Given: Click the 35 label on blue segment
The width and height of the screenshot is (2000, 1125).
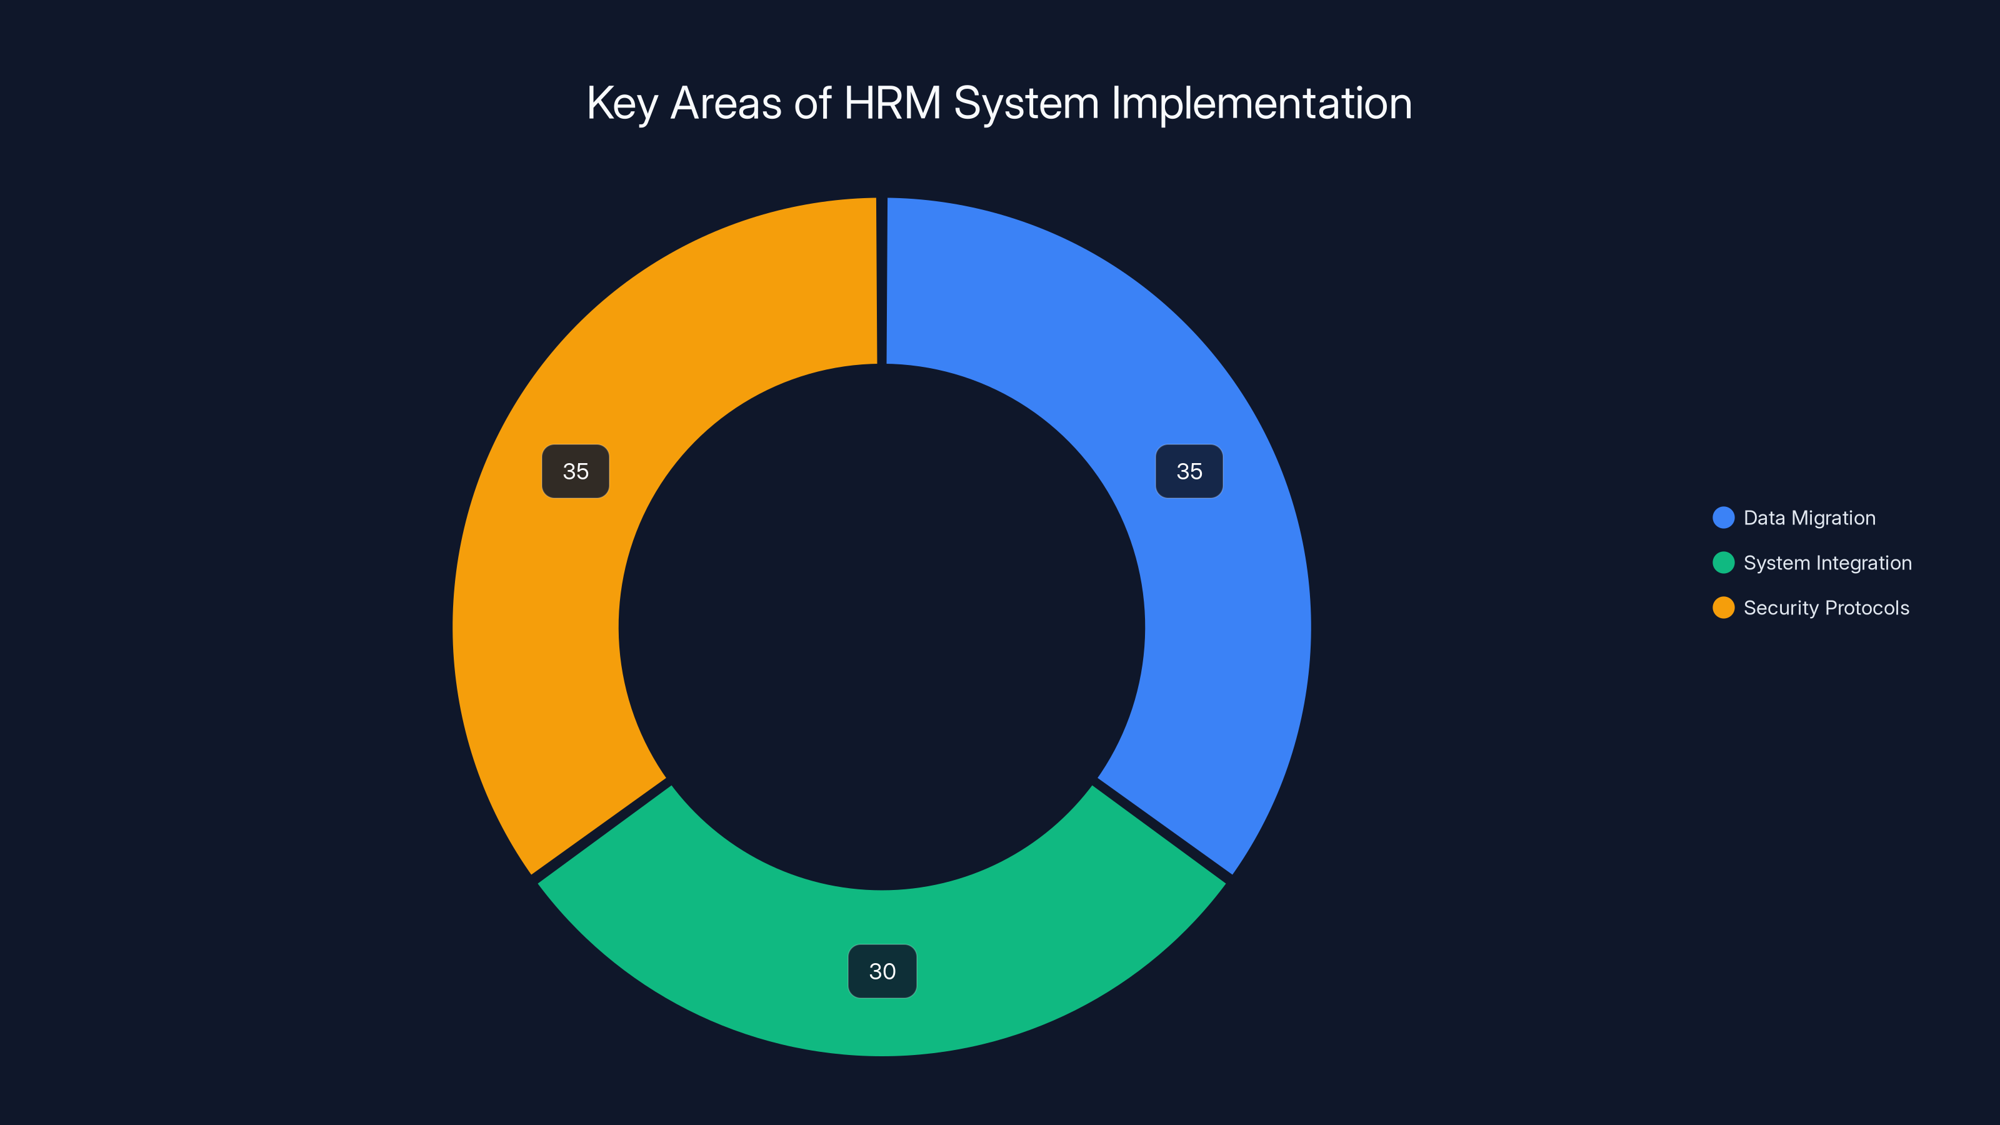Looking at the screenshot, I should click(x=1189, y=471).
